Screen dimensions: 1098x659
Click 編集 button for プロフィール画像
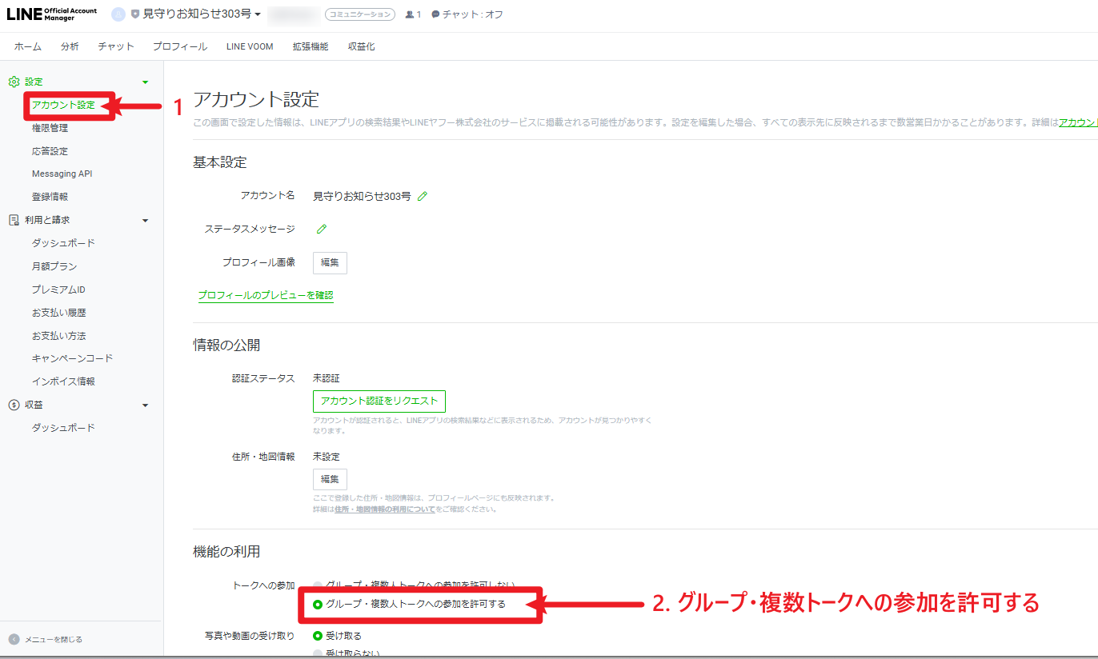(330, 262)
